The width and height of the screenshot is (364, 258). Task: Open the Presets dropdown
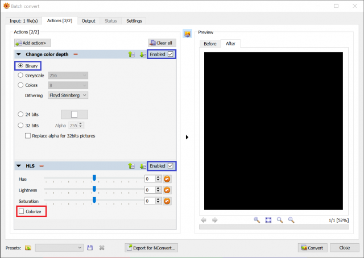point(59,248)
